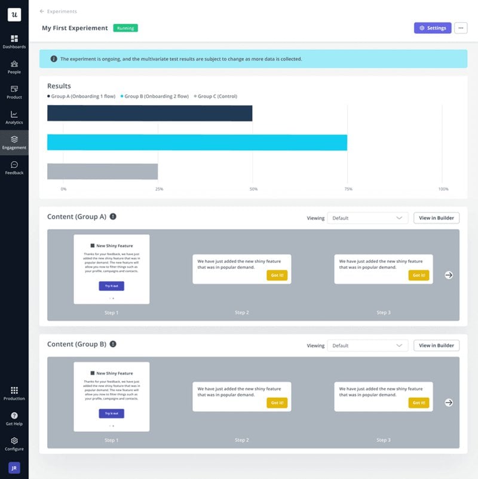Toggle the Group C (Control) legend entry
The image size is (478, 479).
(x=215, y=96)
